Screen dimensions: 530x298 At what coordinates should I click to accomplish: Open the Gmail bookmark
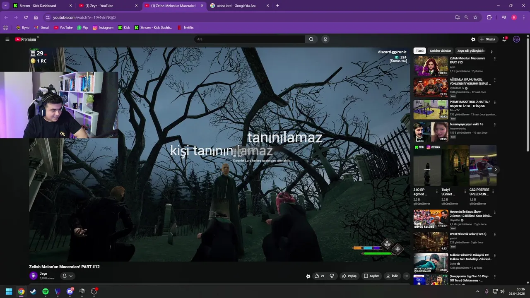[x=42, y=28]
